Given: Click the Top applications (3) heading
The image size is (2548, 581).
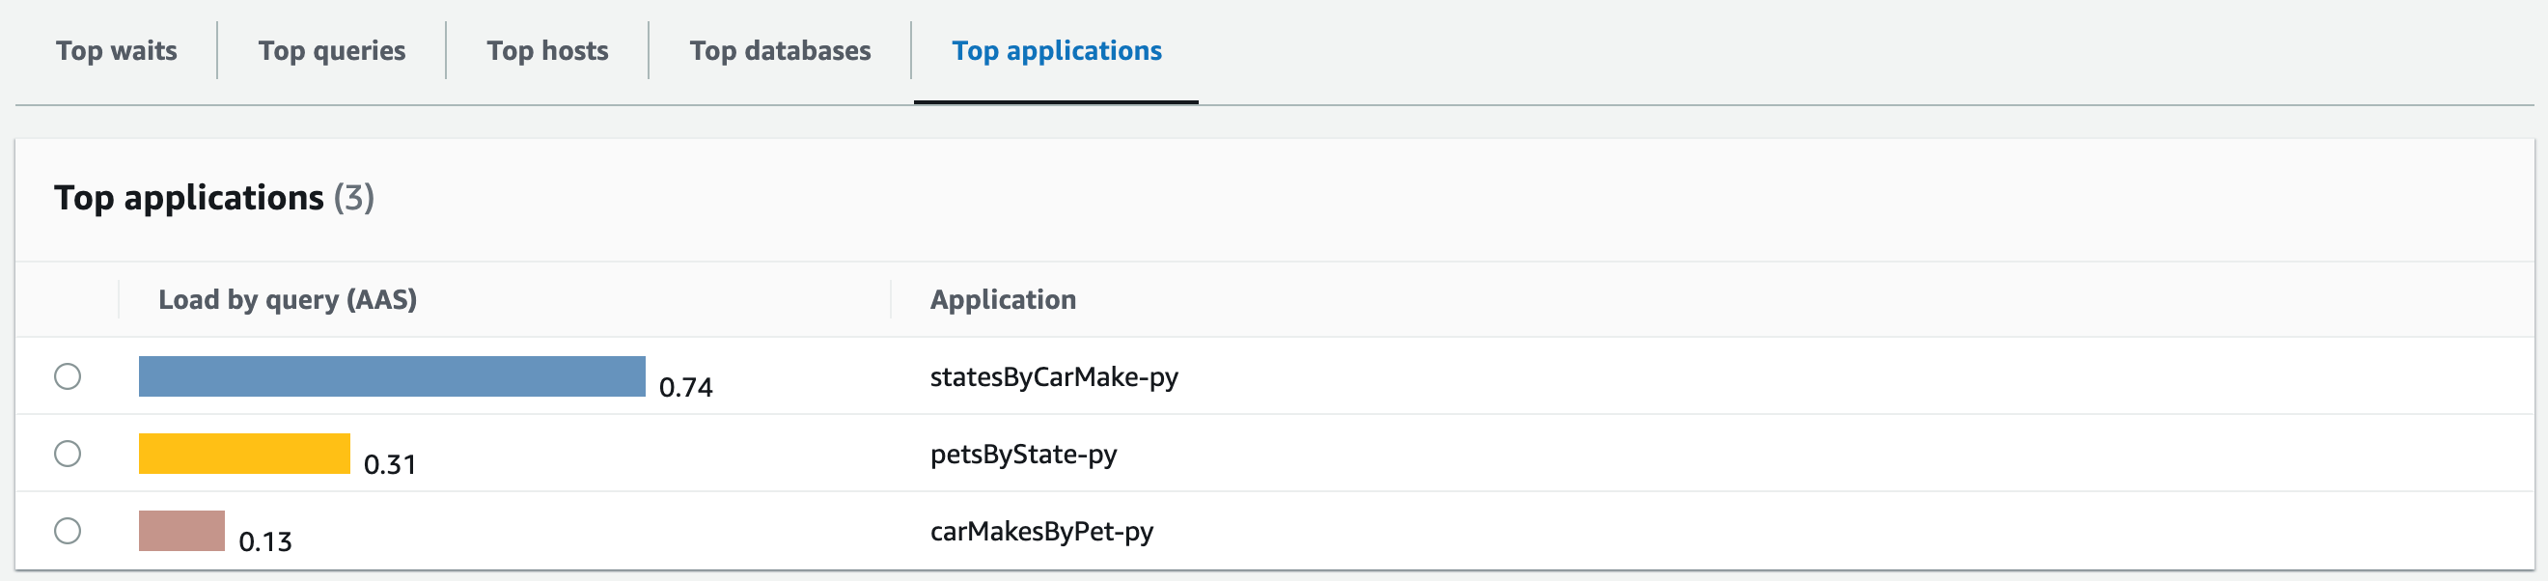Looking at the screenshot, I should point(213,197).
